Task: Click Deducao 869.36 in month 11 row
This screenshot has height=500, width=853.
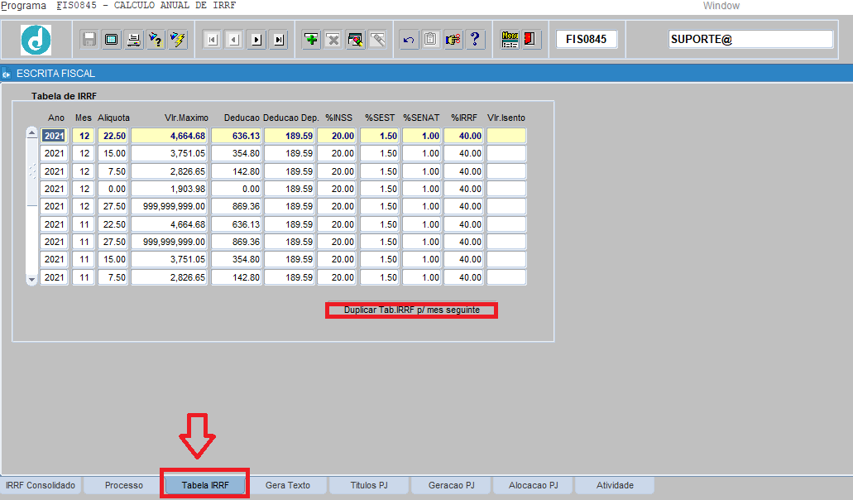Action: point(237,242)
